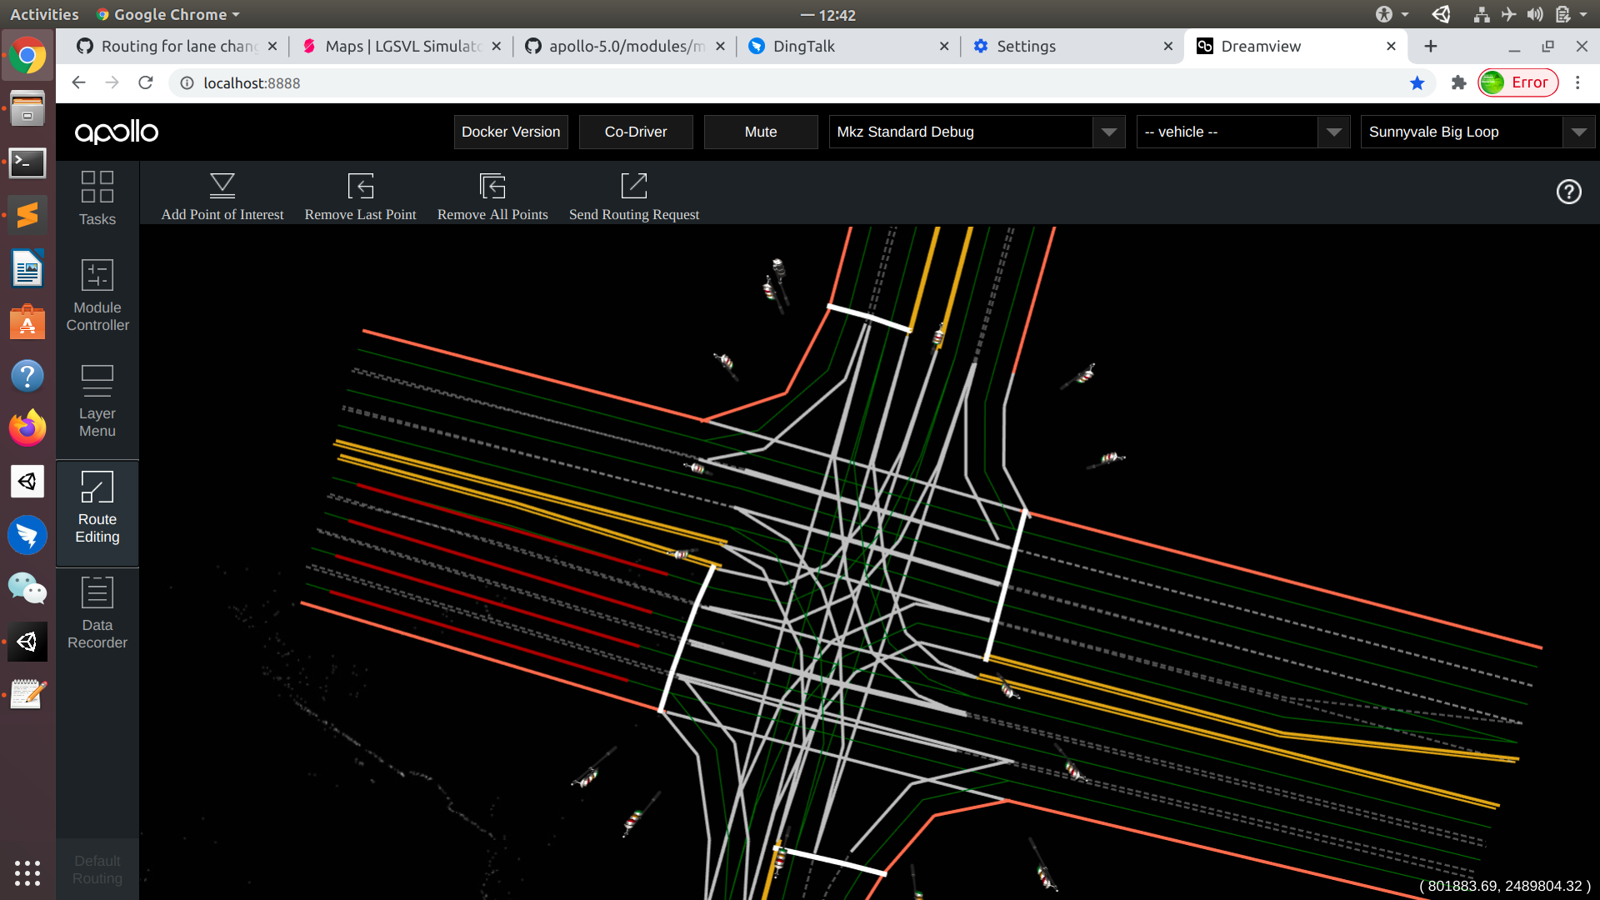Open the Layer Menu panel
This screenshot has width=1600, height=900.
[97, 401]
